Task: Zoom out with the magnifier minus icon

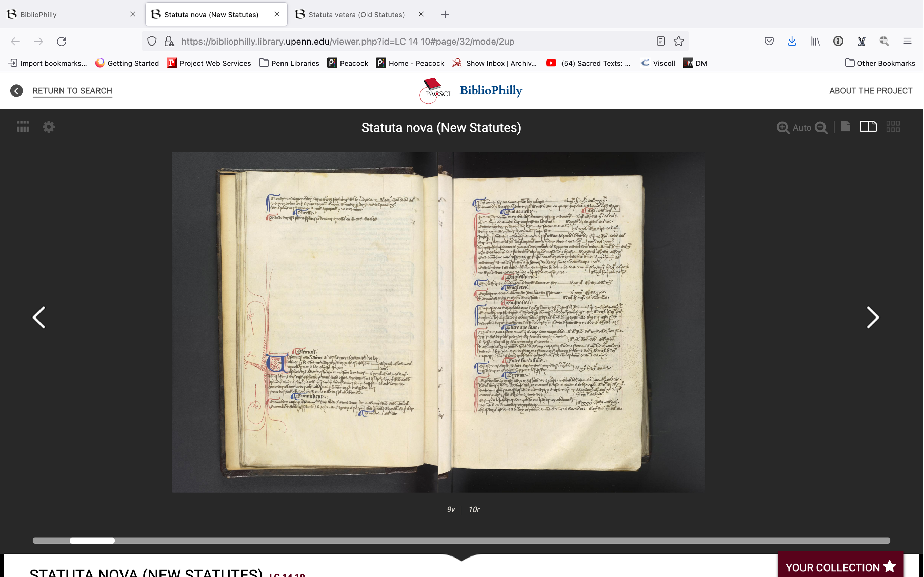Action: click(x=821, y=128)
